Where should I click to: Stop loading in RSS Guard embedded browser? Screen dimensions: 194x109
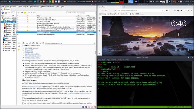[x=33, y=43]
